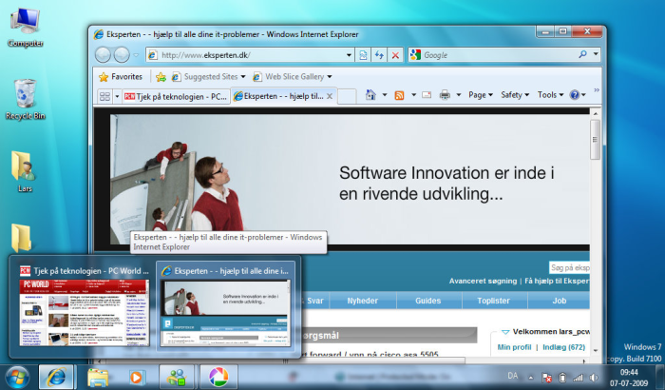Click the Windows Live Messenger taskbar icon
665x390 pixels.
(177, 377)
